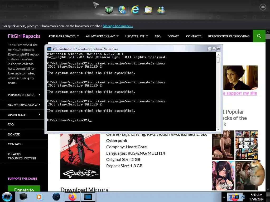270x202 pixels.
Task: Click the cmd window scrollbar up arrow
Action: click(218, 55)
